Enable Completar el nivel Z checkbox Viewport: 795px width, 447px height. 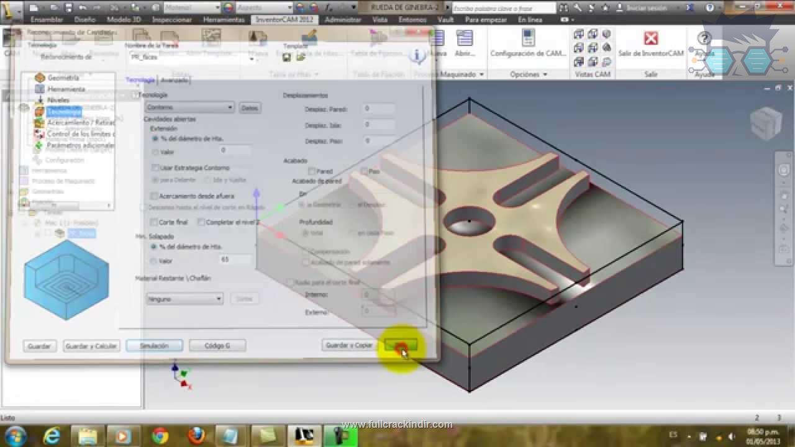[201, 222]
